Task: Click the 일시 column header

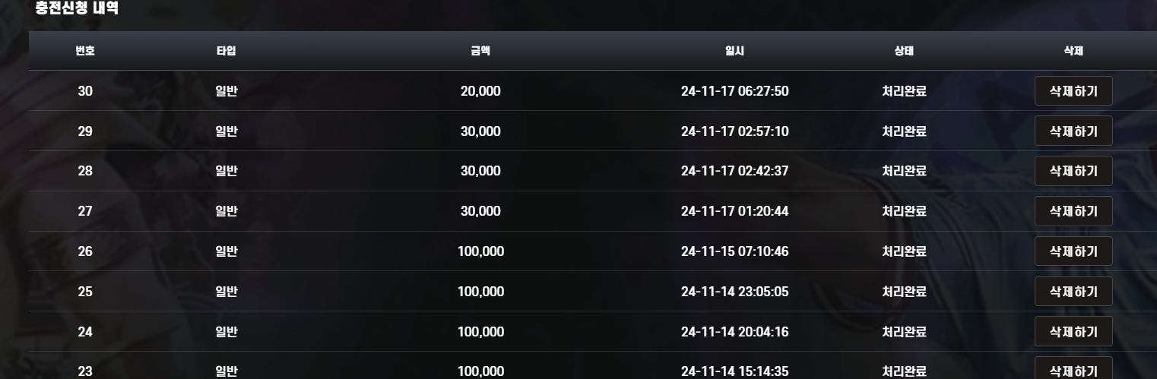Action: pyautogui.click(x=734, y=51)
